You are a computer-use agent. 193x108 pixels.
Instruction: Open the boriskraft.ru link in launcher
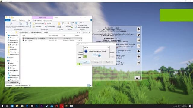click(123, 31)
